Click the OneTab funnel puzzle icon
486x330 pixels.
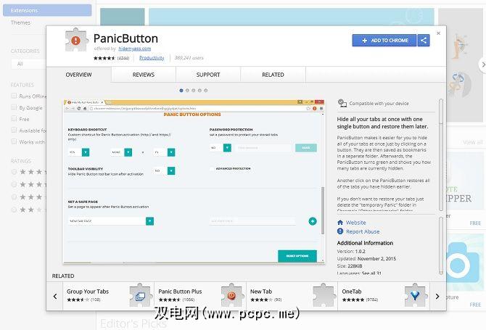coord(416,295)
